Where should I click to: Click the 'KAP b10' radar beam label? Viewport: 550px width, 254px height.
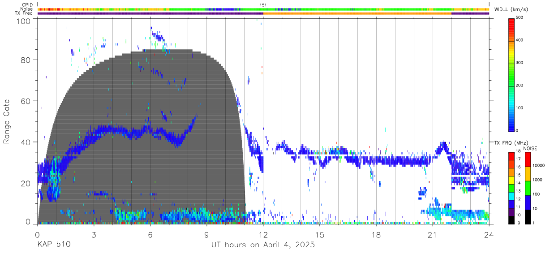pos(54,245)
